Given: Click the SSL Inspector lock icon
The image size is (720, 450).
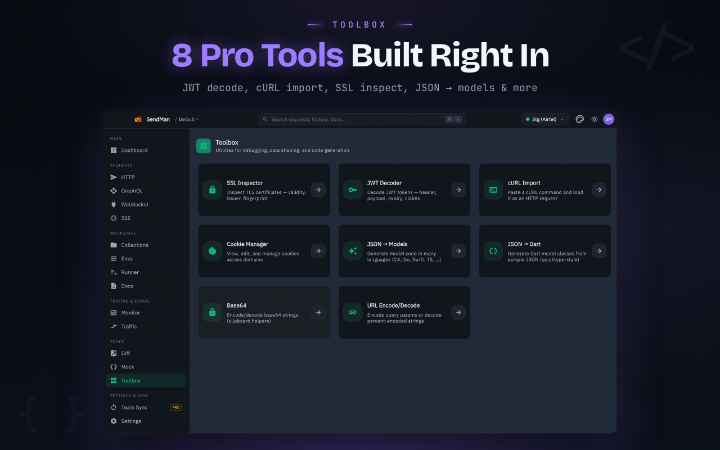Looking at the screenshot, I should tap(212, 190).
